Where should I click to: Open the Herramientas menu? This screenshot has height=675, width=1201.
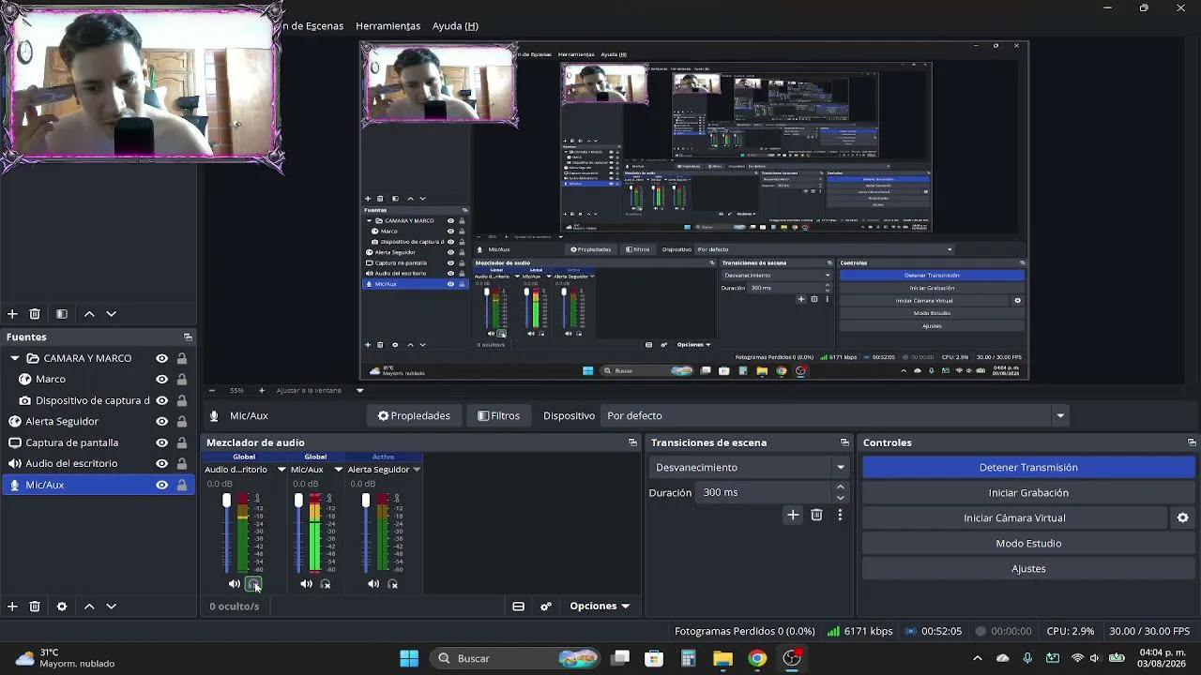[388, 26]
